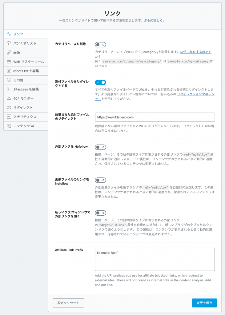The width and height of the screenshot is (225, 315).
Task: Open .htaccess を編集 tab
Action: click(x=26, y=89)
